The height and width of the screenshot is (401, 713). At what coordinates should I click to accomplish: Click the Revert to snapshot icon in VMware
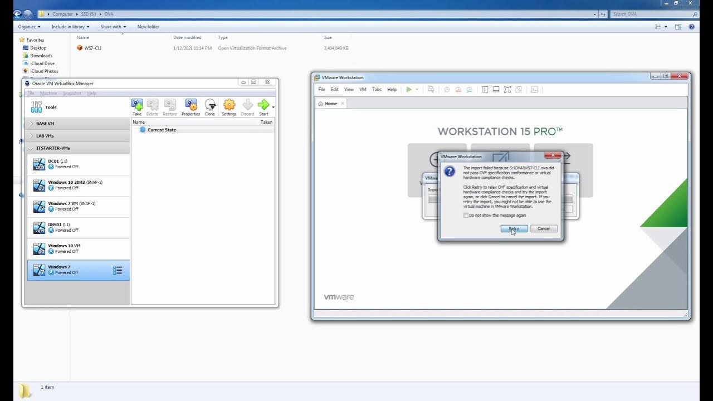click(458, 89)
